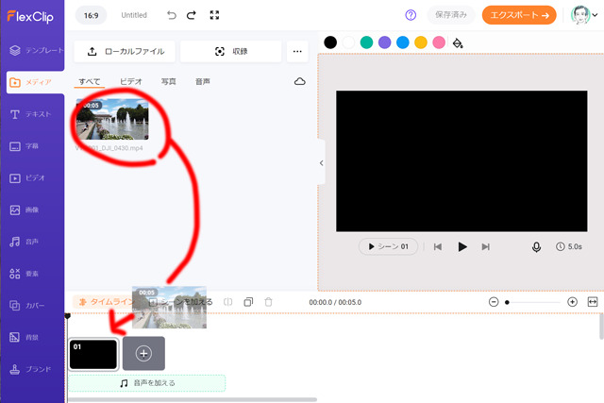Open the テキスト sidebar section
The width and height of the screenshot is (604, 403).
click(32, 114)
